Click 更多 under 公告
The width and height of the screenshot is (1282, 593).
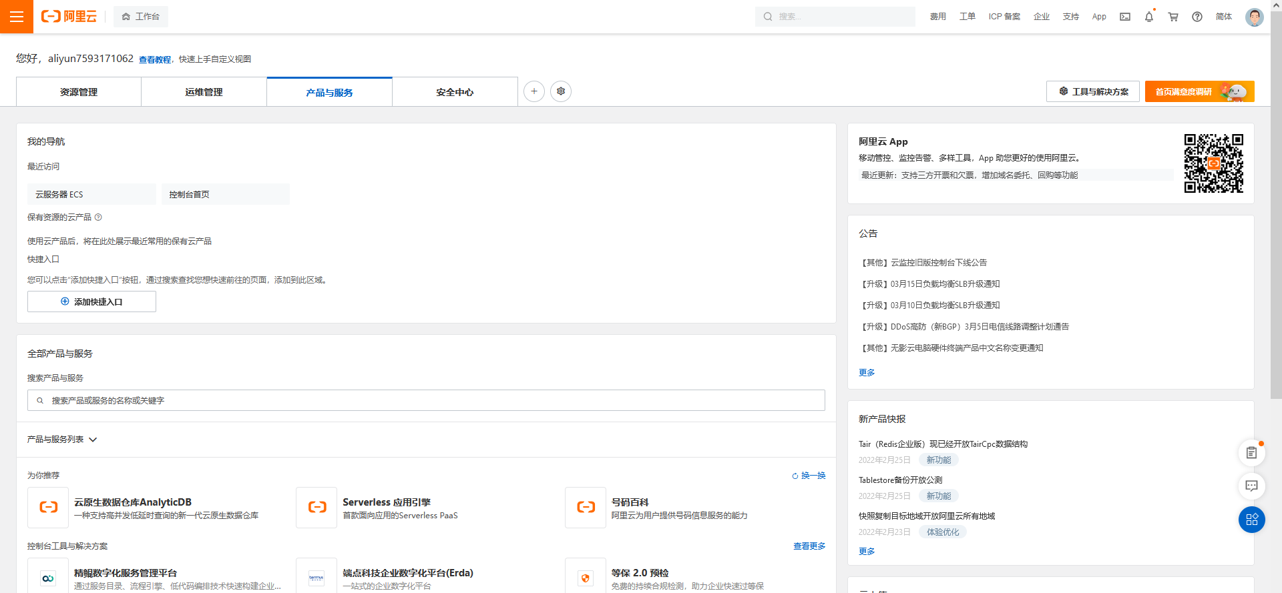[867, 373]
